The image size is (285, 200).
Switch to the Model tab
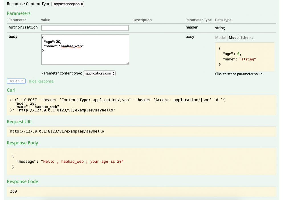click(221, 37)
